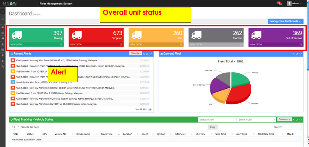Open the Management Dashboards dropdown
This screenshot has width=309, height=147.
286,21
